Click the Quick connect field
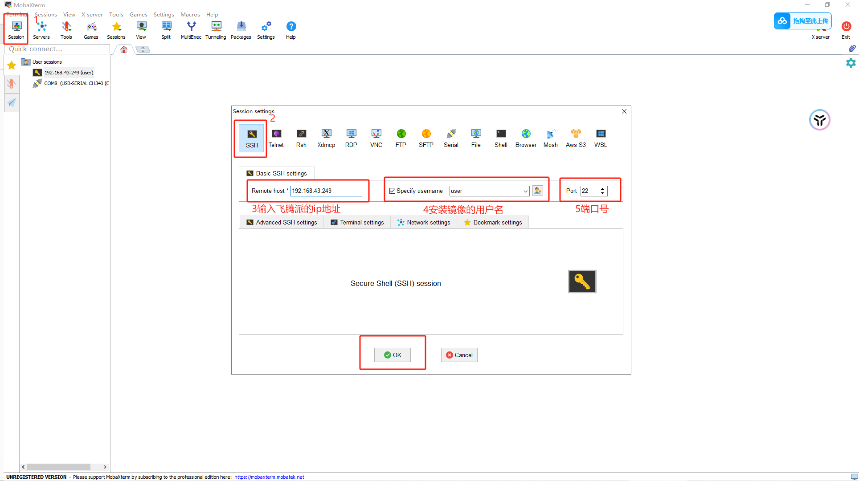This screenshot has width=859, height=481. (58, 49)
